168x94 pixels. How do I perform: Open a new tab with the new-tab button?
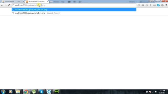(51, 2)
